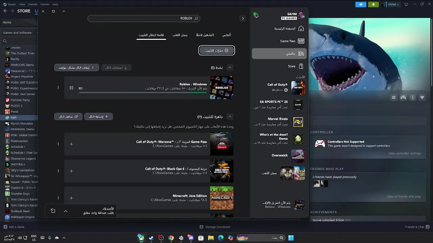The image size is (433, 243).
Task: Open Overwatch in Xbox recent list
Action: [x=279, y=156]
